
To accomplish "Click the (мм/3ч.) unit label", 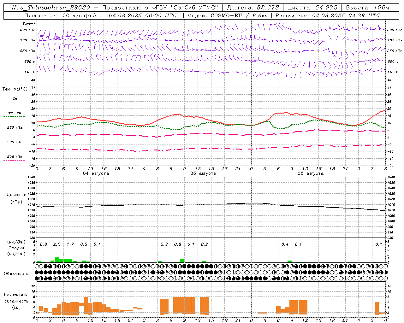I will click(x=16, y=242).
